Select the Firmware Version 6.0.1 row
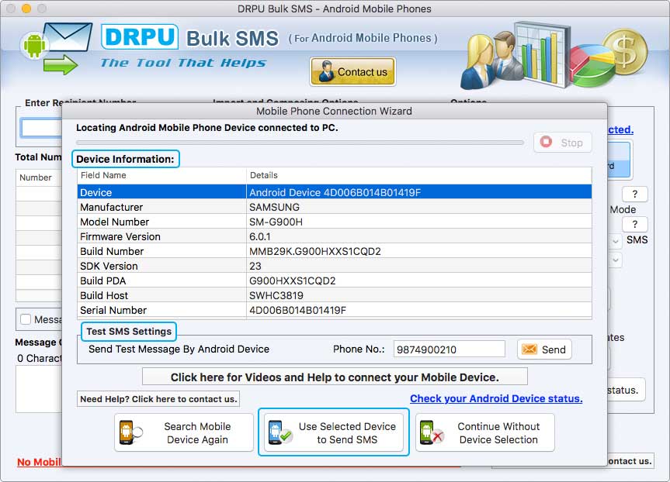Screen dimensions: 670x482 (x=335, y=236)
